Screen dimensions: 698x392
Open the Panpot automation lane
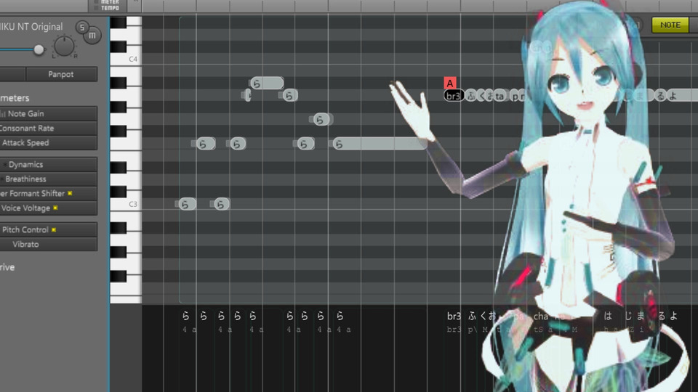point(61,74)
